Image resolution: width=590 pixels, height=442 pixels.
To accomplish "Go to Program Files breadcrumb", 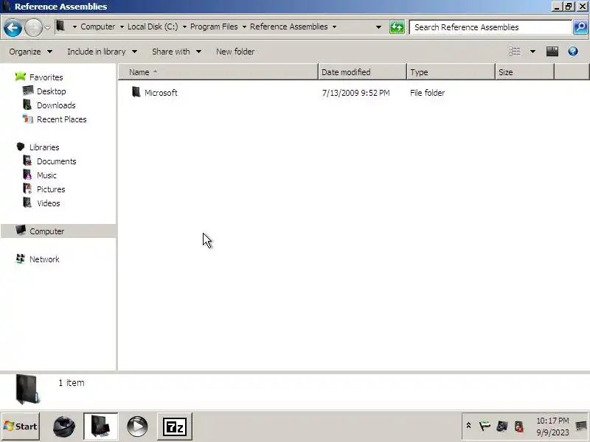I will click(214, 27).
